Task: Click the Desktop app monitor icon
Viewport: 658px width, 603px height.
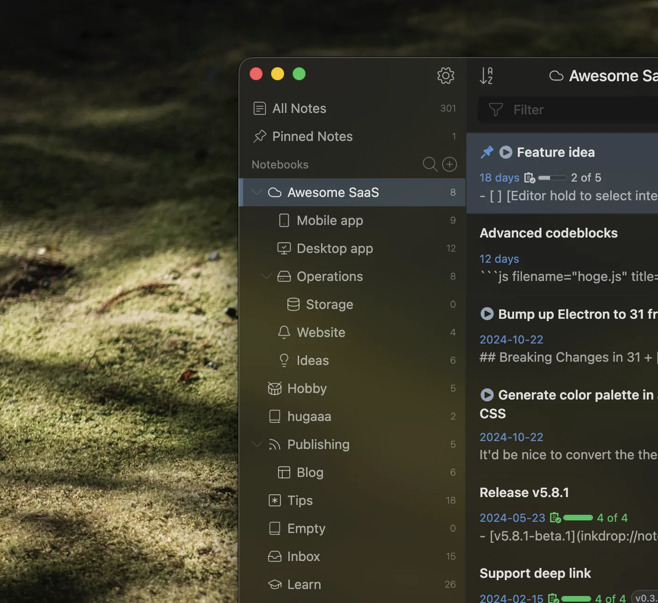Action: 284,248
